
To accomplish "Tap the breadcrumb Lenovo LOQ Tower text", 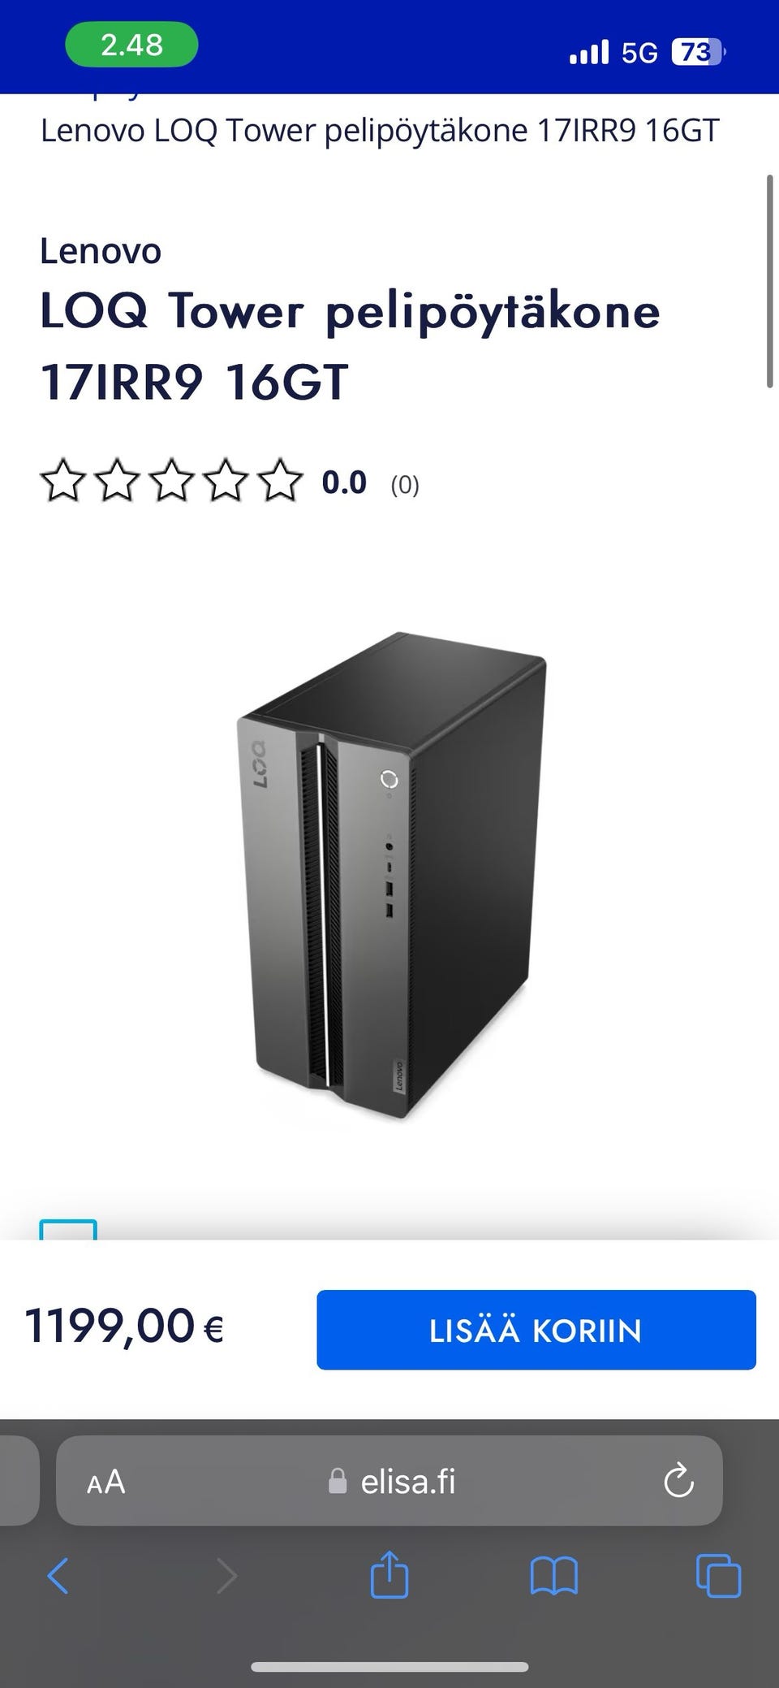I will 380,131.
